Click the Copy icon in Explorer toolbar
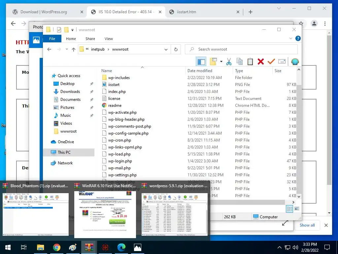 (x=240, y=62)
